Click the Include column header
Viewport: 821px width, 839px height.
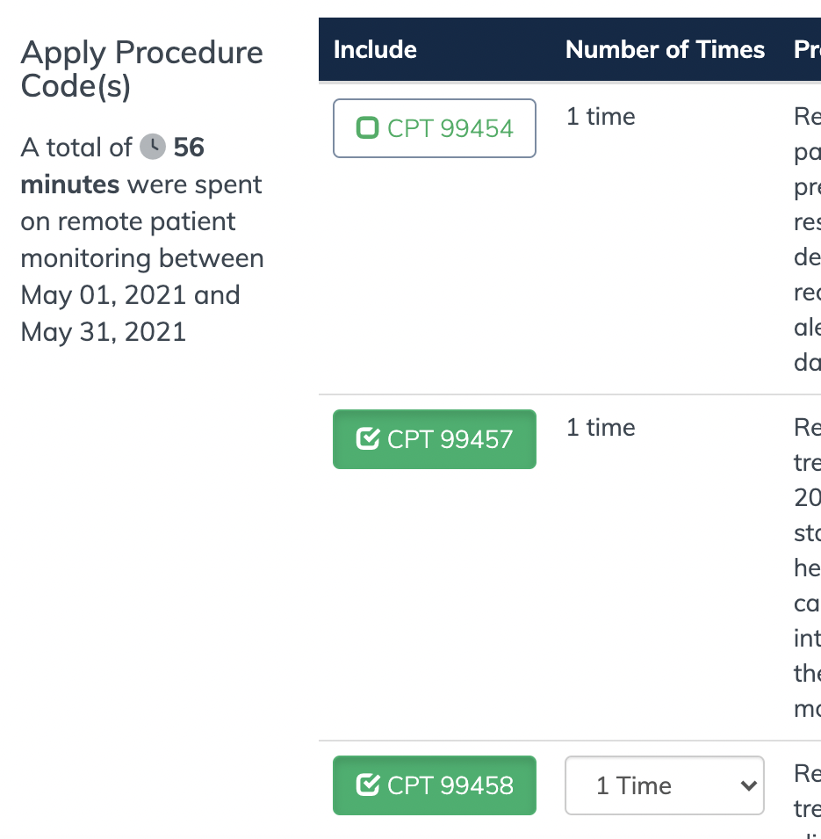375,50
